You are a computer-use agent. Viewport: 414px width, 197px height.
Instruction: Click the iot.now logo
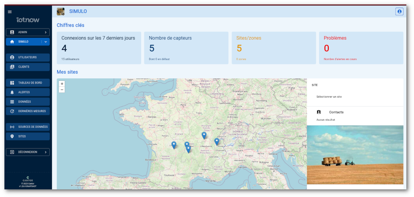pos(28,20)
